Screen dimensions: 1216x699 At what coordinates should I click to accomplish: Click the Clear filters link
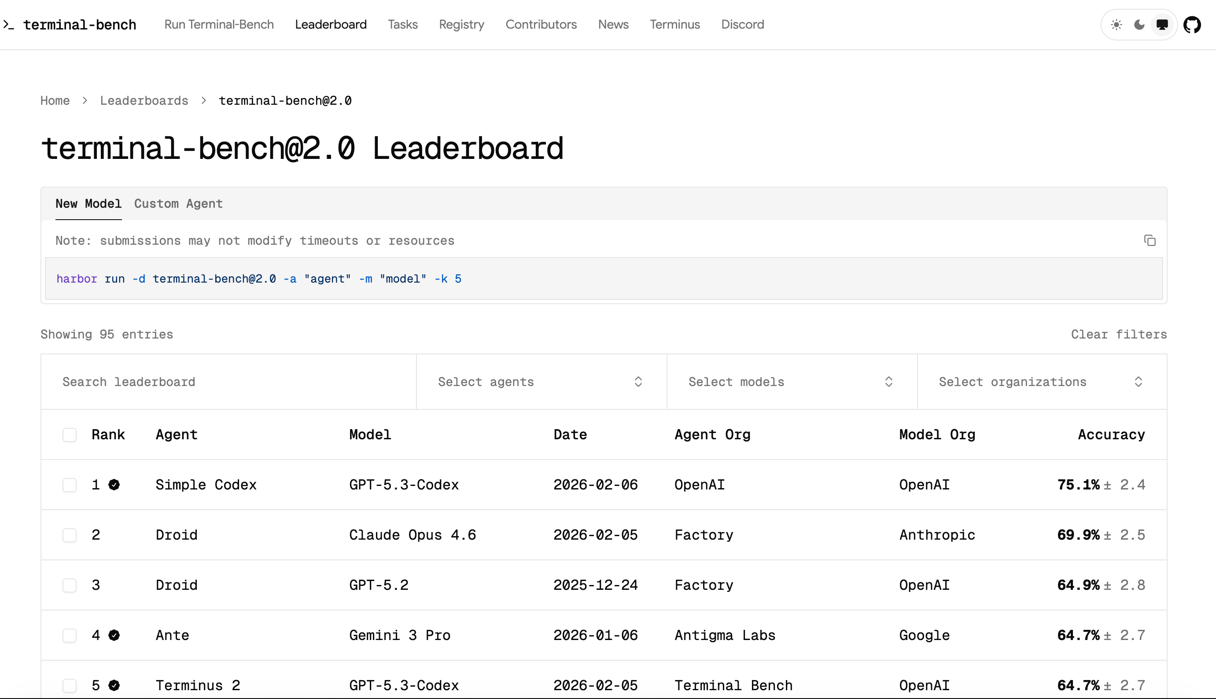1119,335
